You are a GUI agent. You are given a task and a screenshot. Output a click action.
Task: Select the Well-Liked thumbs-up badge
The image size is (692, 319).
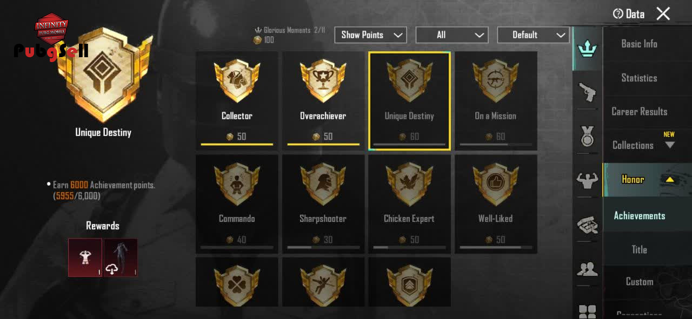tap(496, 204)
